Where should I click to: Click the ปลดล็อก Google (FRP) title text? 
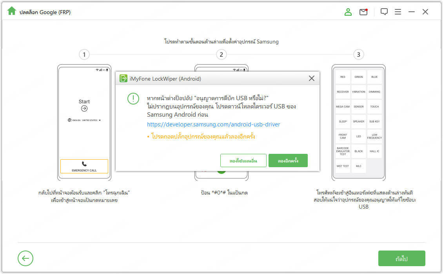click(45, 12)
